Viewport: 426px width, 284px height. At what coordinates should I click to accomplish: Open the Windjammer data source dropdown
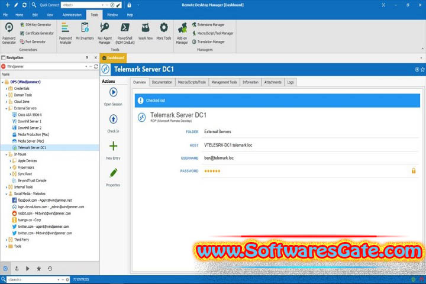pyautogui.click(x=86, y=66)
